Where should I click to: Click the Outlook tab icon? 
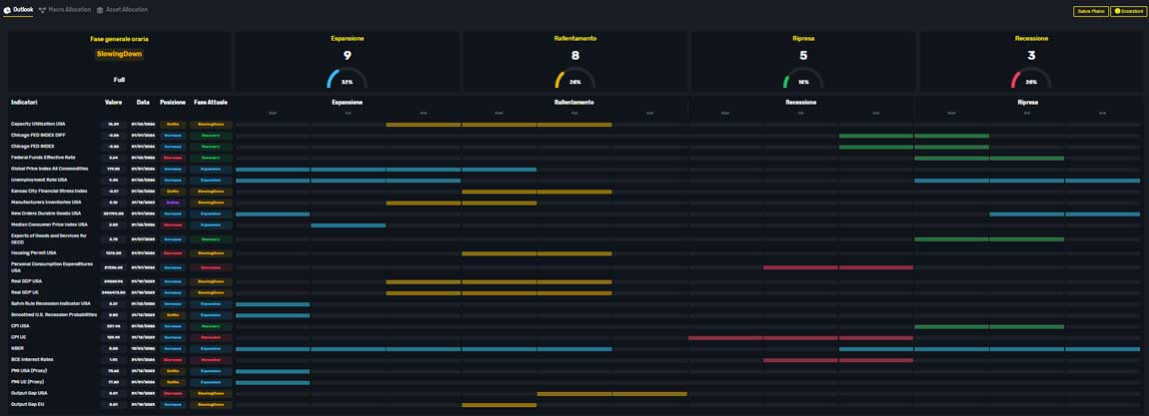[7, 10]
